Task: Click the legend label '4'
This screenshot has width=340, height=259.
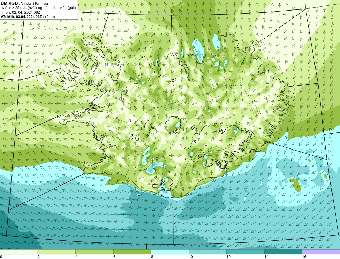Action: pos(76,257)
